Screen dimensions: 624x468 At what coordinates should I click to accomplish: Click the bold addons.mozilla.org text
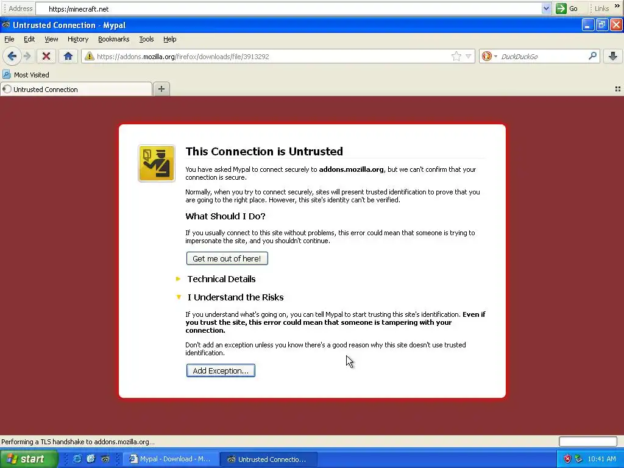tap(352, 169)
